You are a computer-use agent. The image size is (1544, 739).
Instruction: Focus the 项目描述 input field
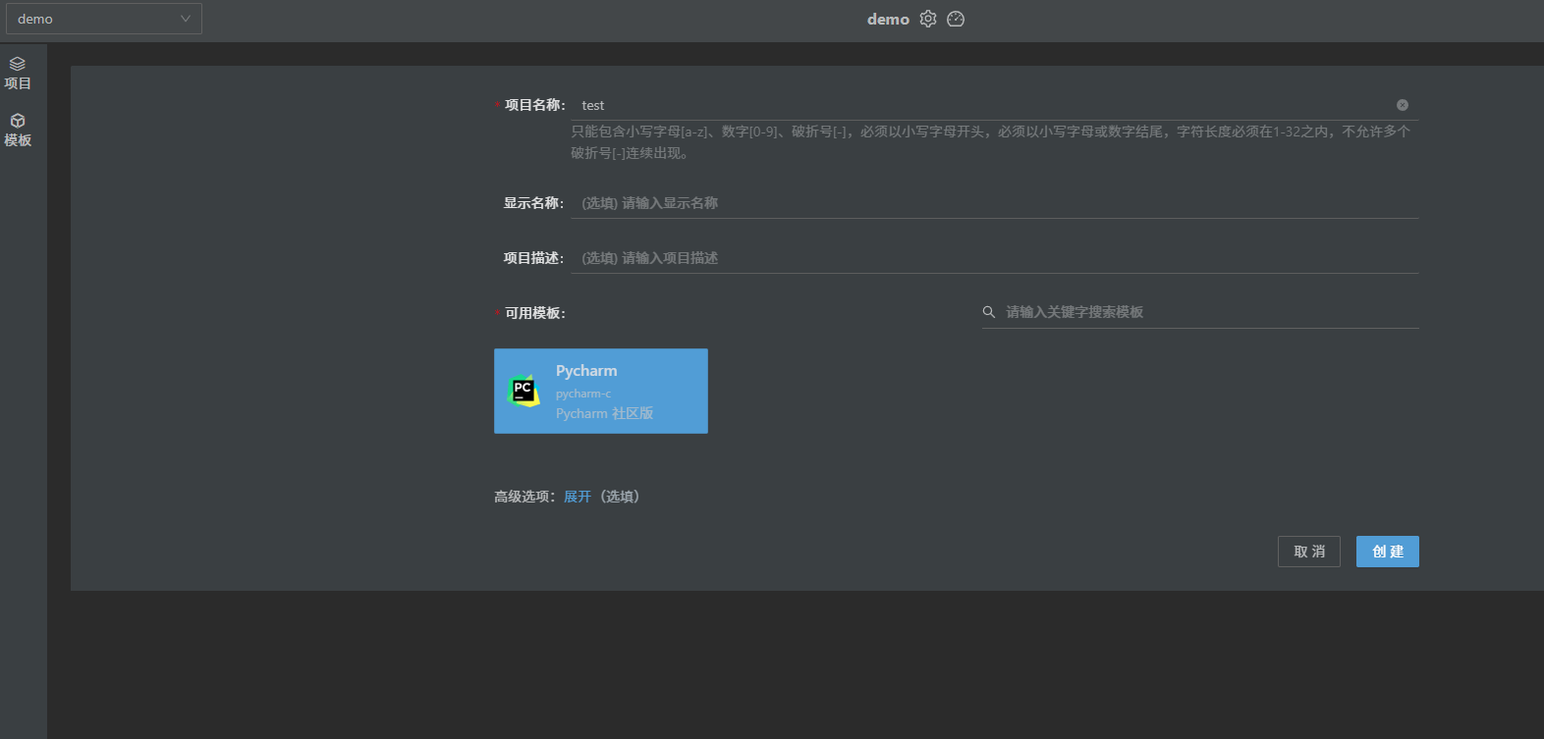click(992, 258)
